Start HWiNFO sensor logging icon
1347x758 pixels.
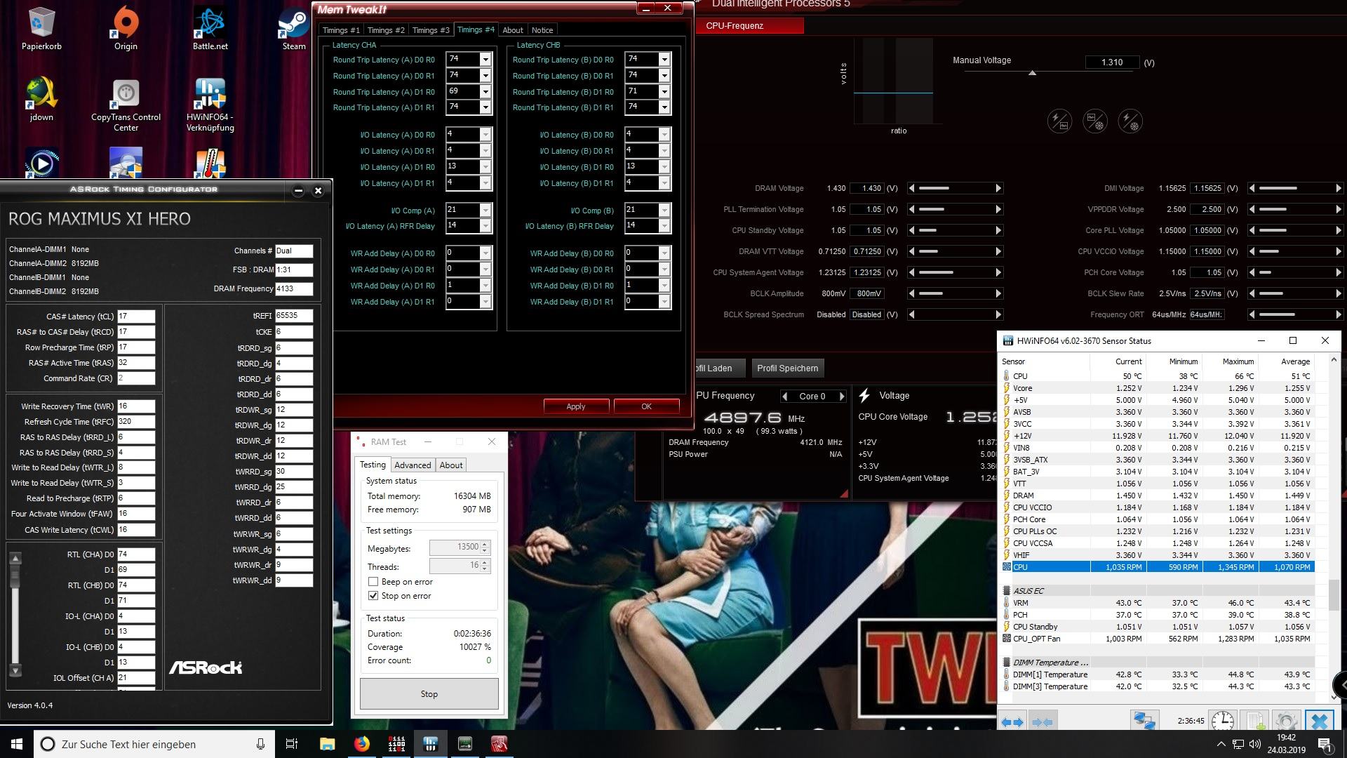[1254, 721]
